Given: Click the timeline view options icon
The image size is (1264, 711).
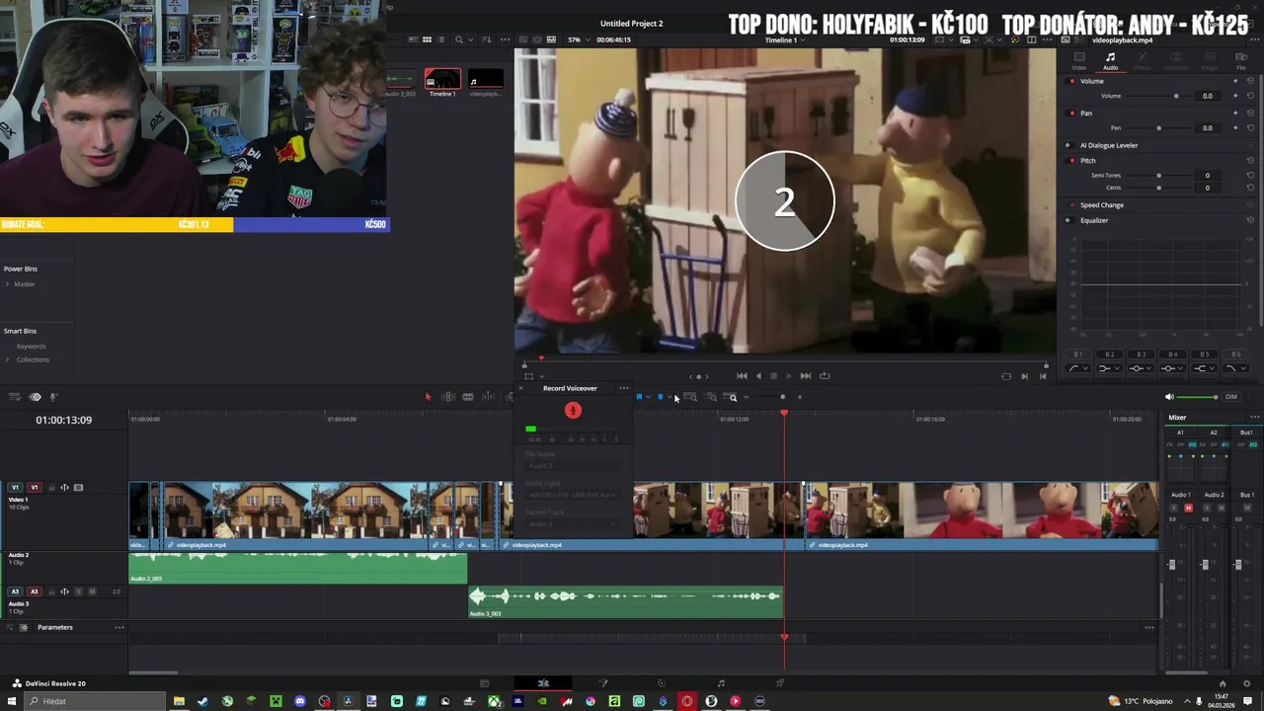Looking at the screenshot, I should [15, 397].
